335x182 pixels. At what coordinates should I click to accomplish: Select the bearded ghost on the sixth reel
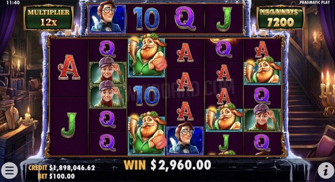point(263,73)
